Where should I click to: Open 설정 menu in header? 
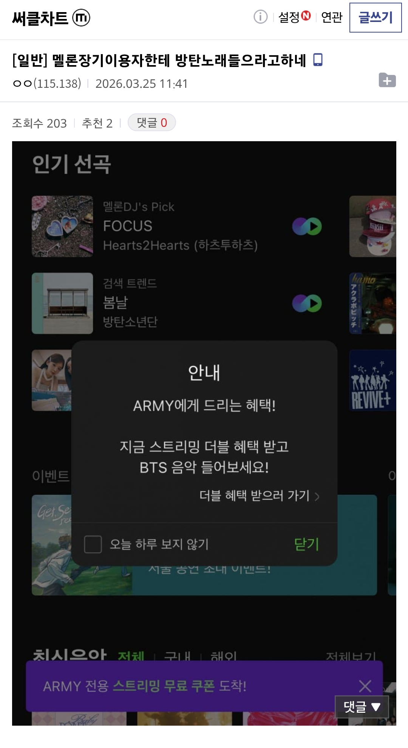(289, 17)
